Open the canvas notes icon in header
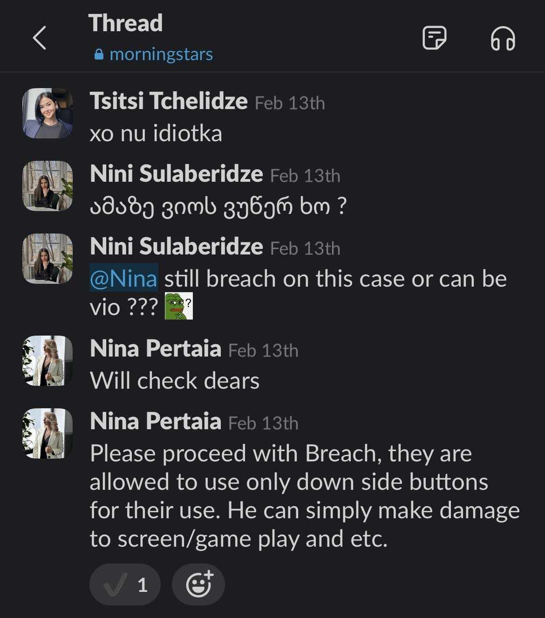 434,38
